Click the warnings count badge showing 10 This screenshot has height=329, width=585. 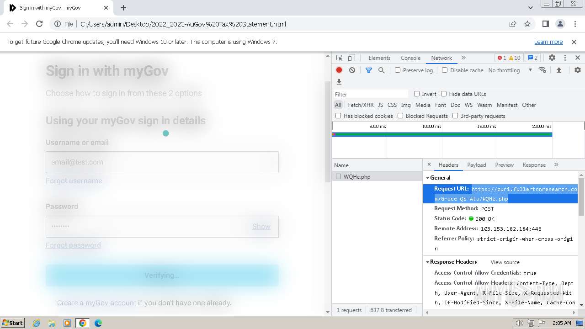[515, 58]
